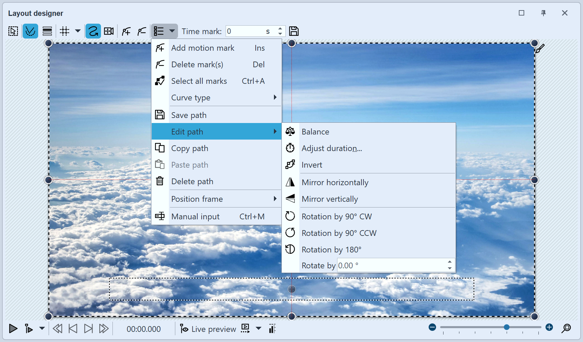The width and height of the screenshot is (583, 342).
Task: Click the Rotate by degrees input field
Action: pyautogui.click(x=392, y=265)
